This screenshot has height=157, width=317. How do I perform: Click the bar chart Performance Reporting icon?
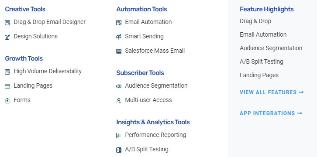119,136
